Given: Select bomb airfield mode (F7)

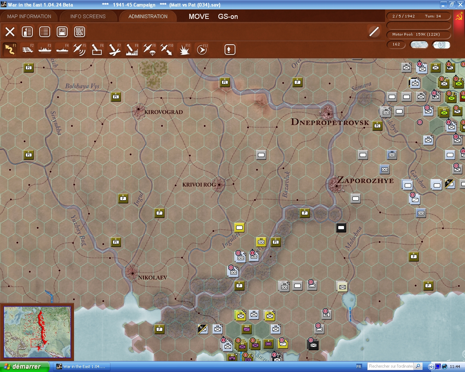Looking at the screenshot, I should coord(114,49).
